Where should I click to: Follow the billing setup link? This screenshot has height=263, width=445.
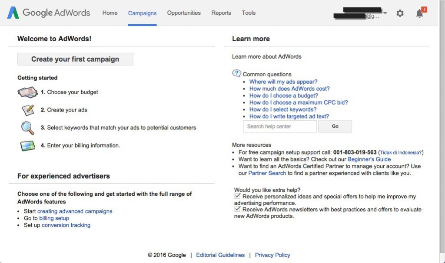point(54,218)
